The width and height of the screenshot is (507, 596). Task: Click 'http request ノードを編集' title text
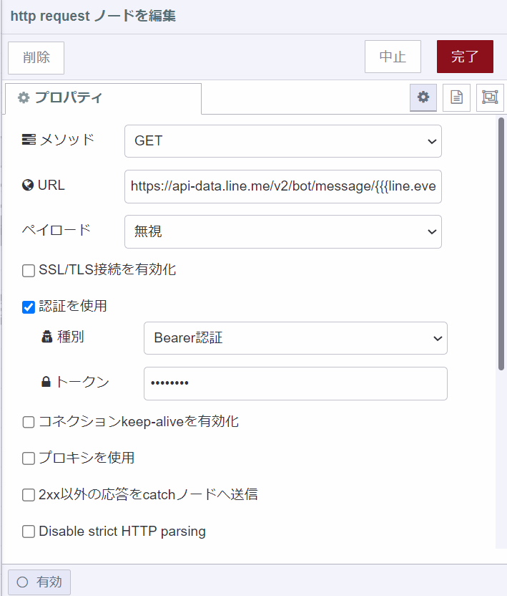point(93,16)
